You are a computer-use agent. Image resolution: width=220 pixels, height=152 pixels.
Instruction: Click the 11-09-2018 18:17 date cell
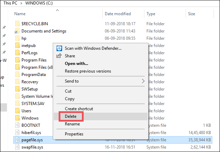[x=120, y=24]
